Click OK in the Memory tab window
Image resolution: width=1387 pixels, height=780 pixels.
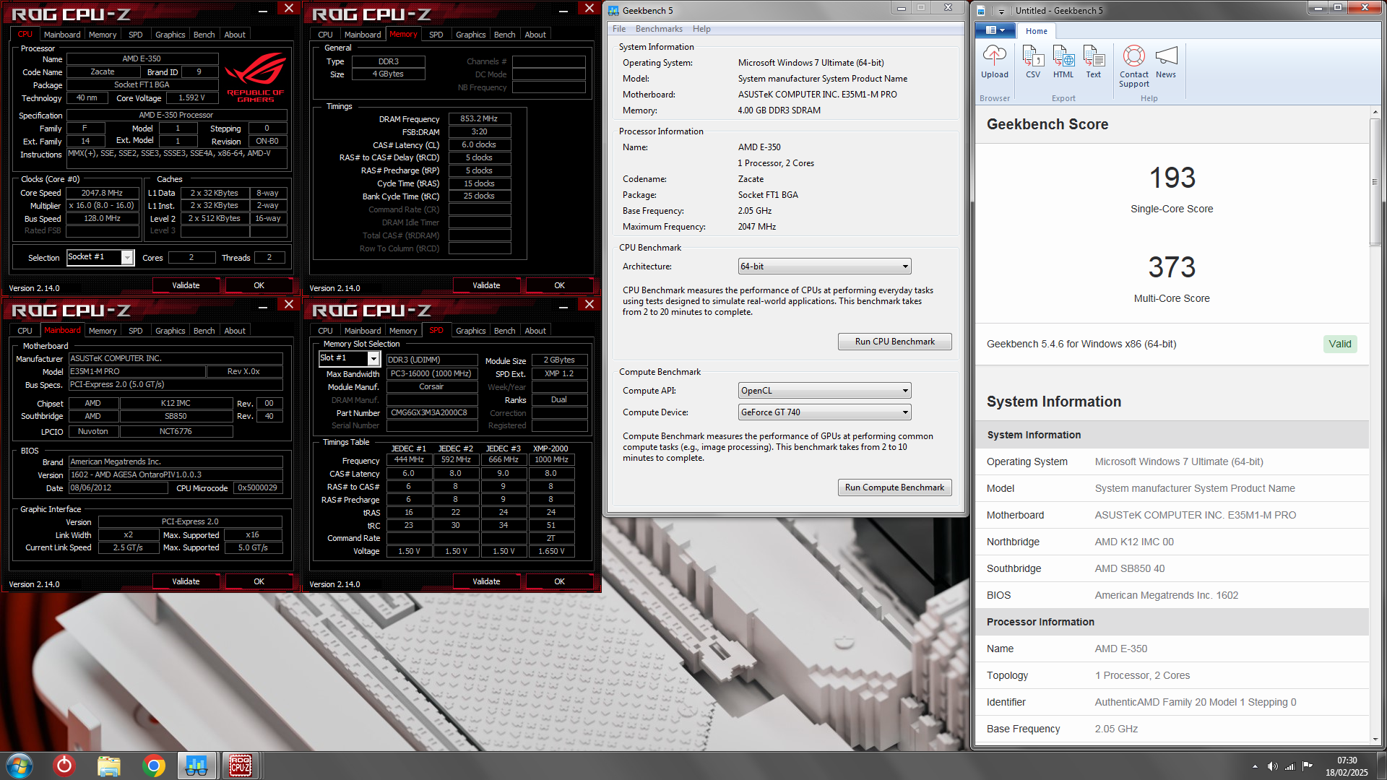559,285
